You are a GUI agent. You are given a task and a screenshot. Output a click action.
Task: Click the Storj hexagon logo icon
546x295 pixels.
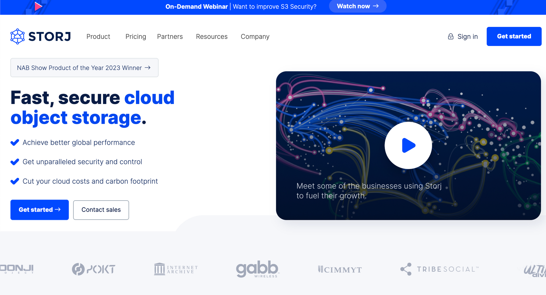tap(17, 36)
